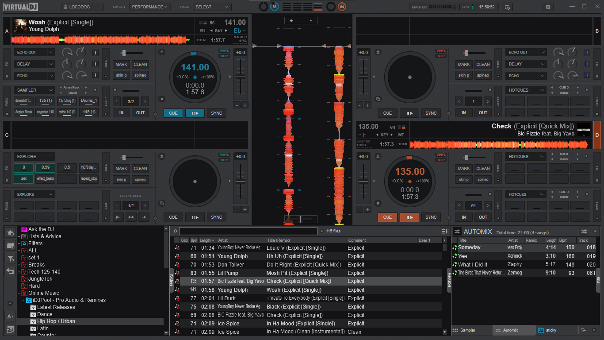
Task: Click the stop square icon beside deck A jogwheel
Action: (x=162, y=99)
